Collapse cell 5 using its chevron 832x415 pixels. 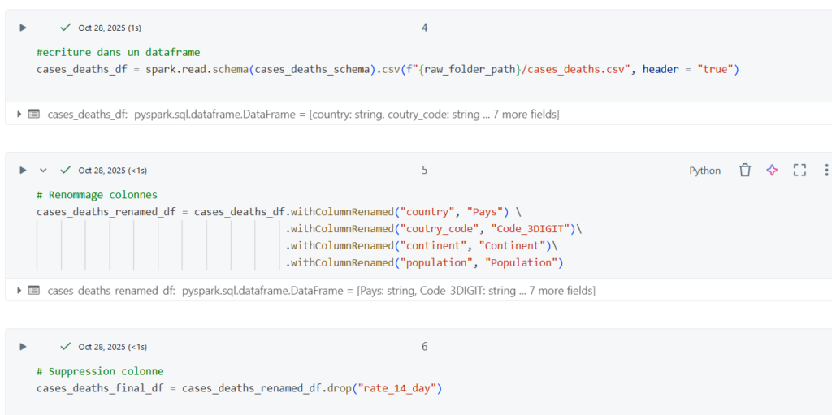pos(44,171)
